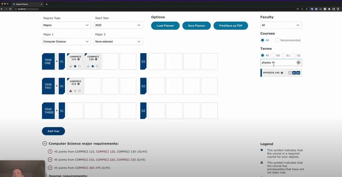Click the course search input field
The width and height of the screenshot is (342, 177).
click(x=278, y=63)
